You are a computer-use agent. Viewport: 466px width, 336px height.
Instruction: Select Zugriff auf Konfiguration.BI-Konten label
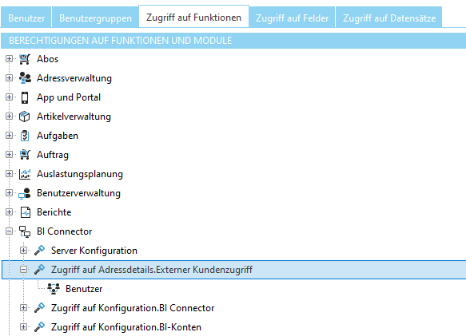click(126, 327)
